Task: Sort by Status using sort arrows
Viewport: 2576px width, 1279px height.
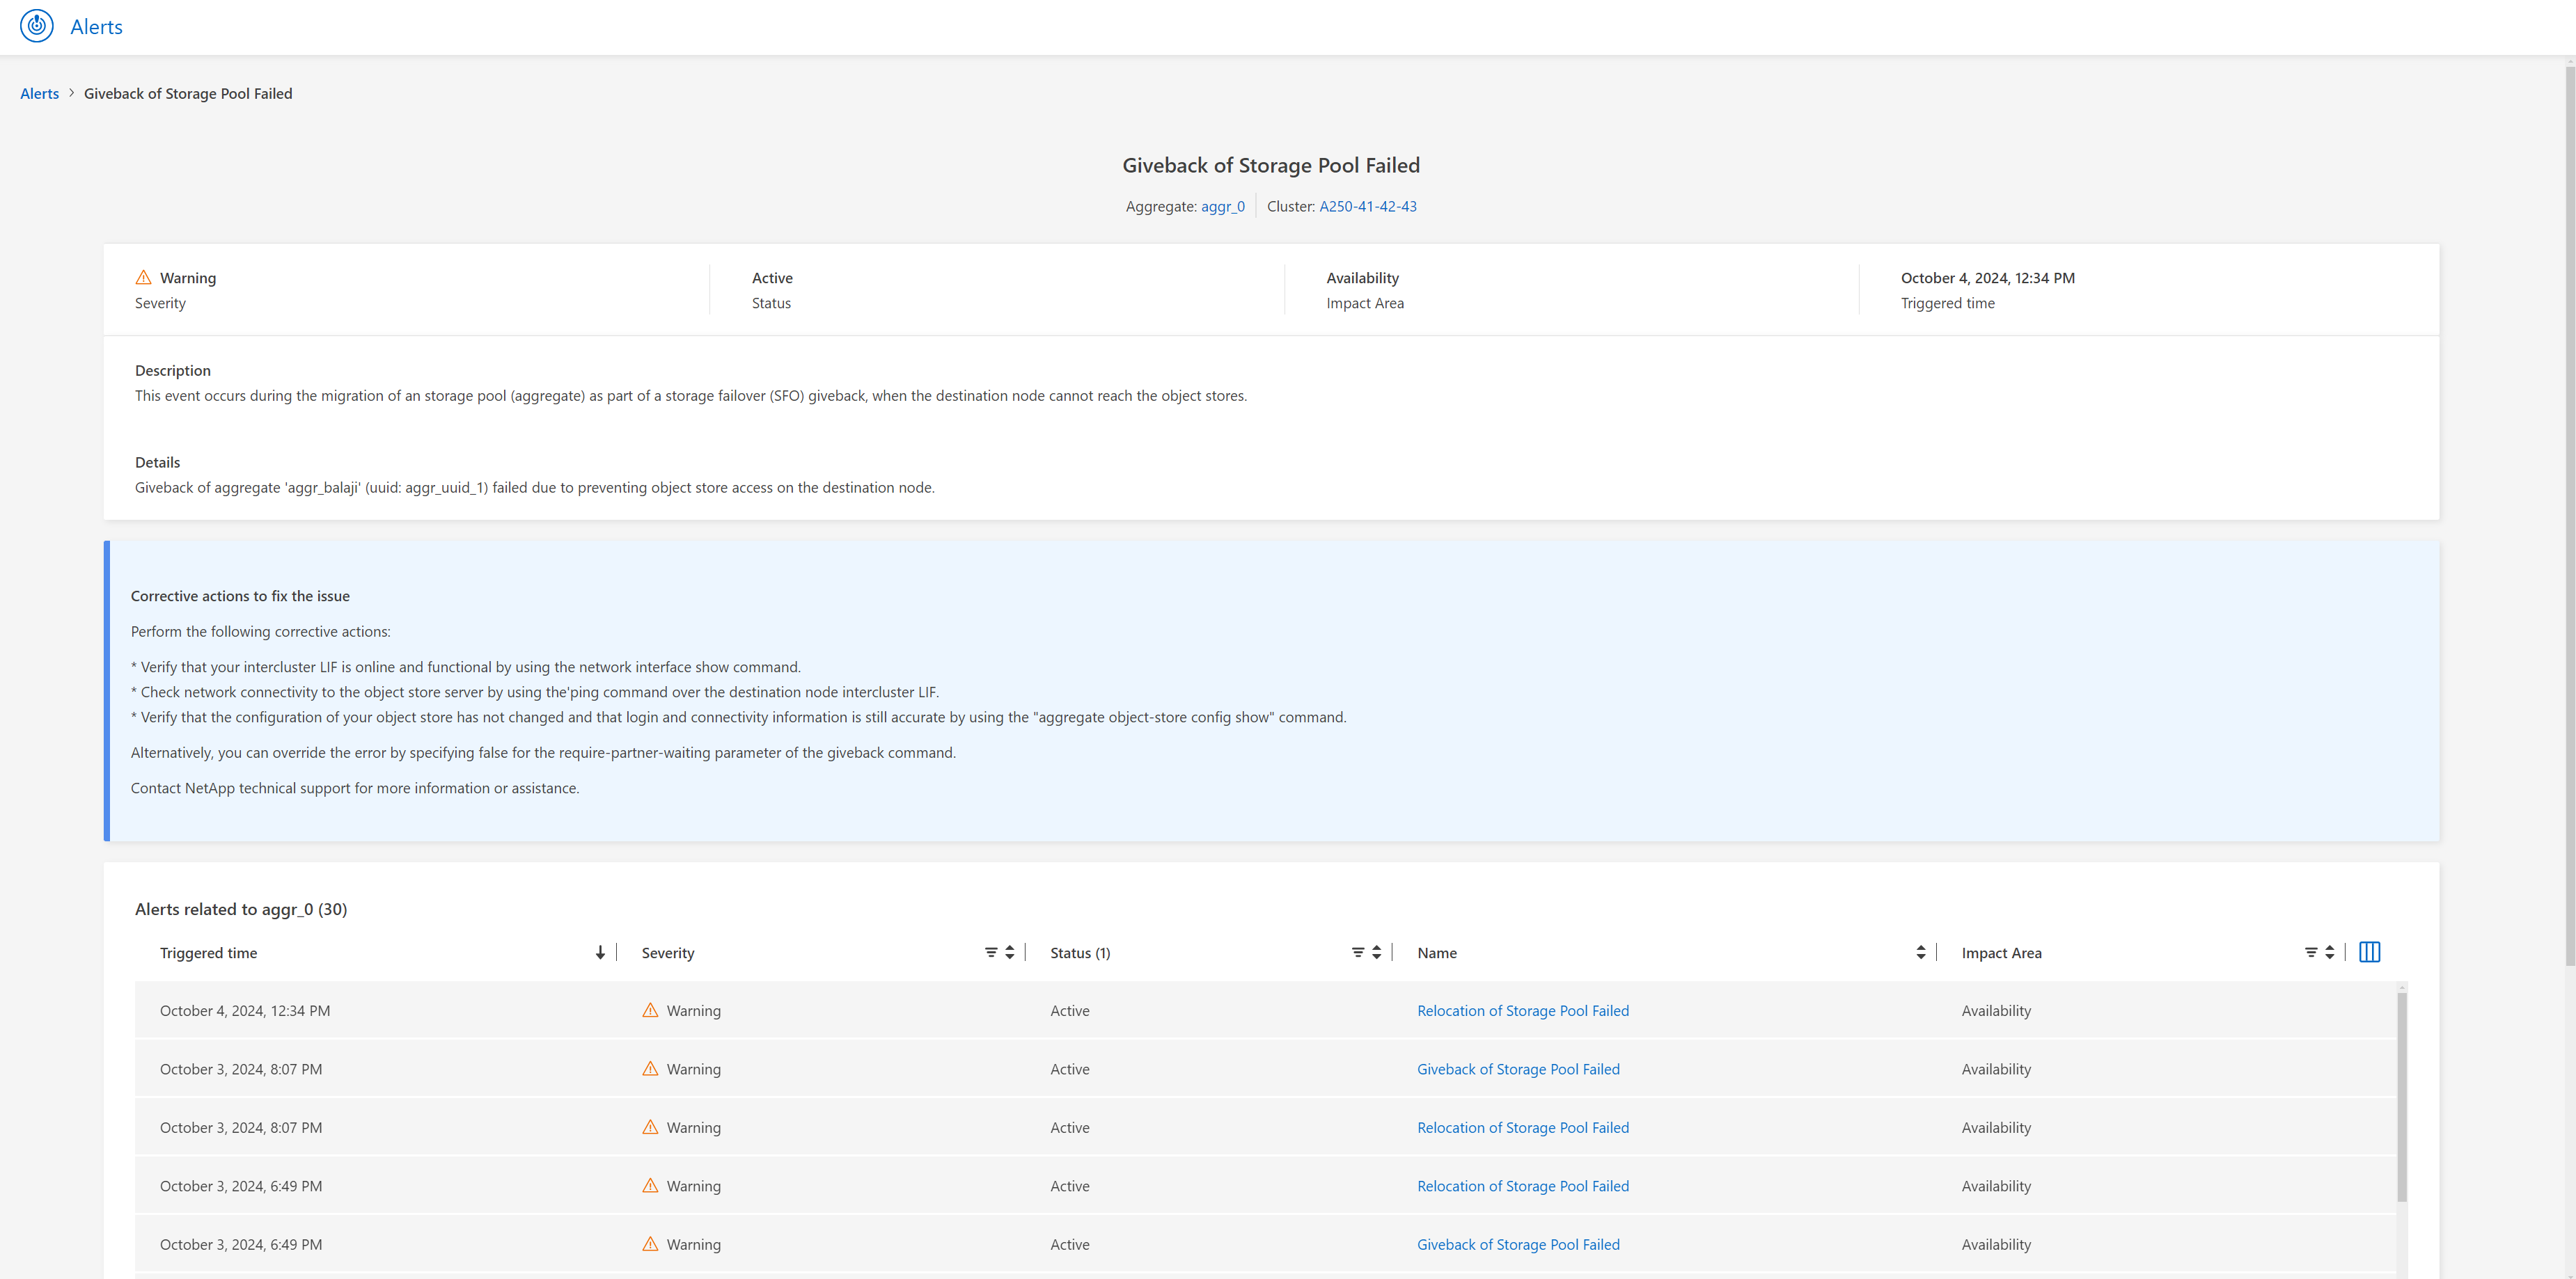Action: click(x=1377, y=952)
